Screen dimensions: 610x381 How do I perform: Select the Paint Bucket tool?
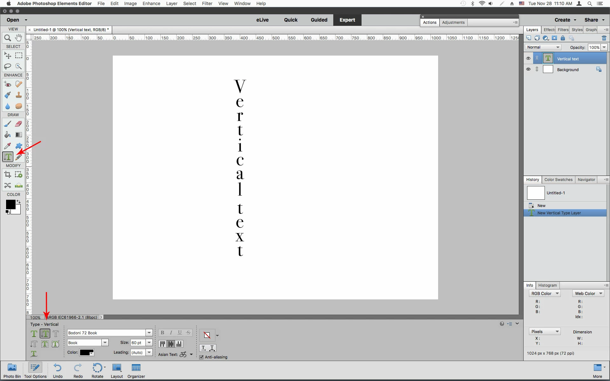[x=7, y=135]
